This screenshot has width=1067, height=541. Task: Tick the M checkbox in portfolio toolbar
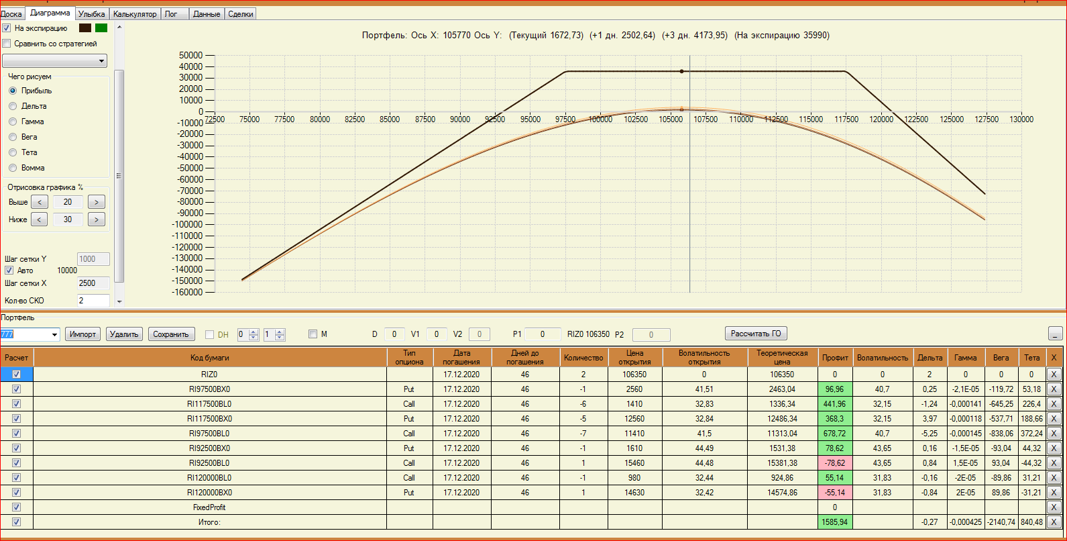point(313,334)
